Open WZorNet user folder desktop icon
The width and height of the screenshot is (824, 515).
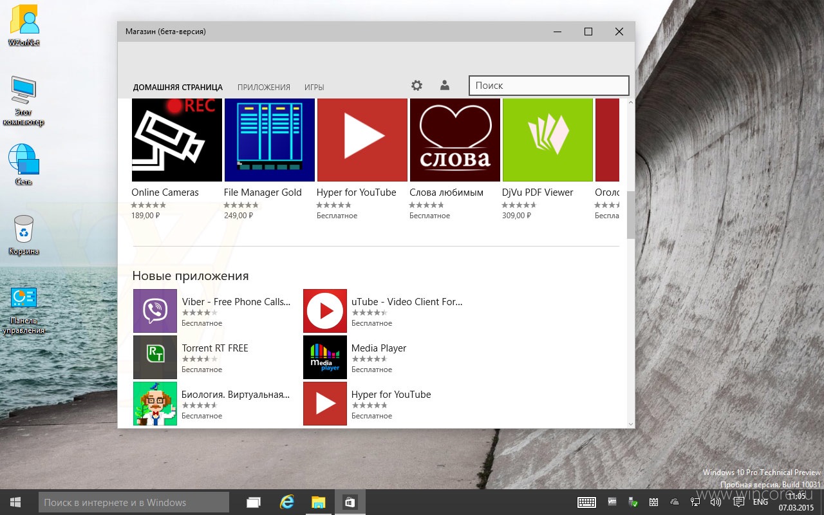(x=24, y=26)
